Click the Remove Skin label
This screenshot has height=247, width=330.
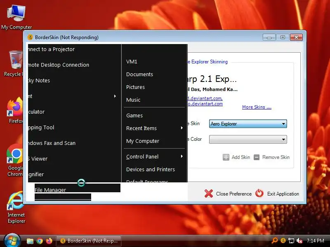click(x=276, y=157)
